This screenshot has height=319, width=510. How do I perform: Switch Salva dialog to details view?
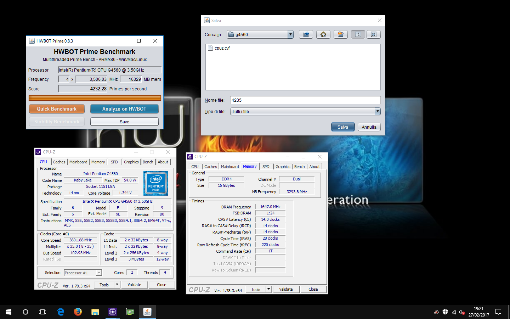pos(373,34)
